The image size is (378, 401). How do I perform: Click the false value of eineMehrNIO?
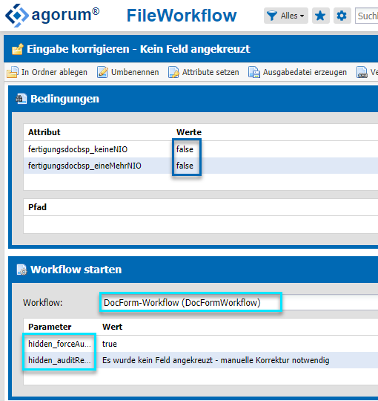185,166
